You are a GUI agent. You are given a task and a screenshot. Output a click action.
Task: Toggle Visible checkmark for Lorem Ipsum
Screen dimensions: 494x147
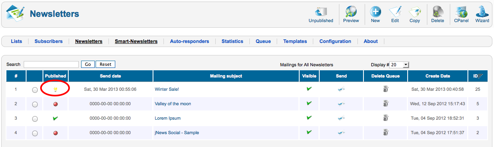tap(309, 118)
